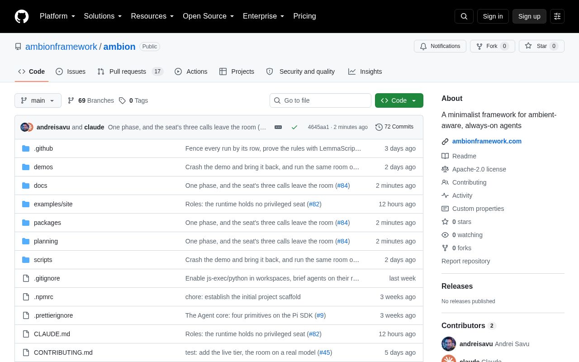This screenshot has height=362, width=579.
Task: Go to the Pricing page
Action: [x=304, y=16]
